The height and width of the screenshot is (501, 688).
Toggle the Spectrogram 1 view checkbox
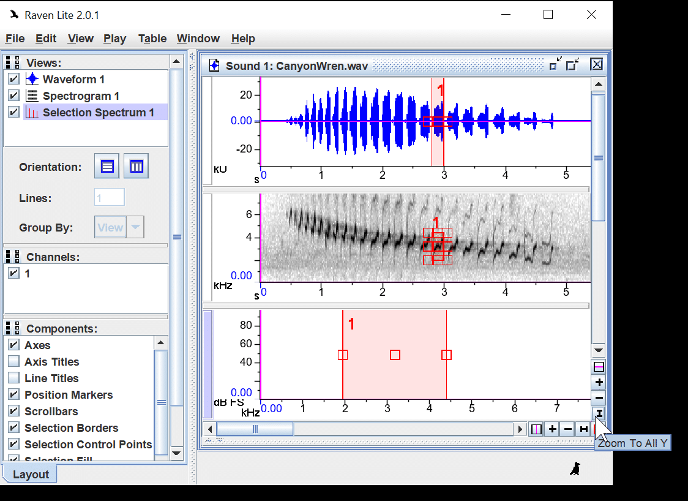14,96
